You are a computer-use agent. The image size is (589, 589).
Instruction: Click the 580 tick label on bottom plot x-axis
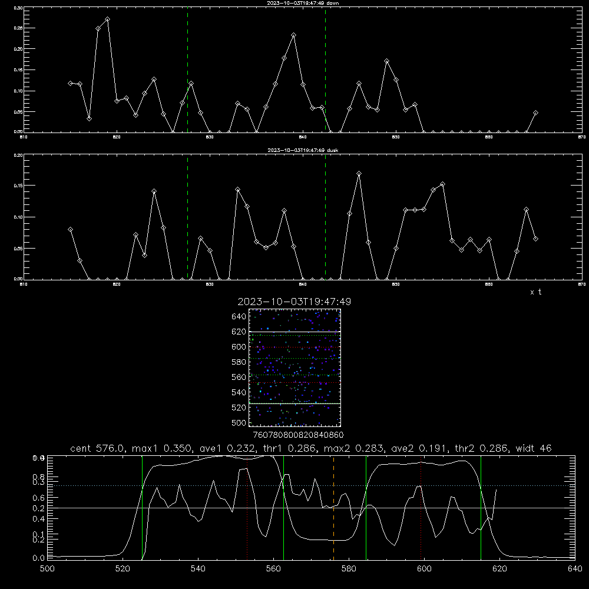click(349, 569)
